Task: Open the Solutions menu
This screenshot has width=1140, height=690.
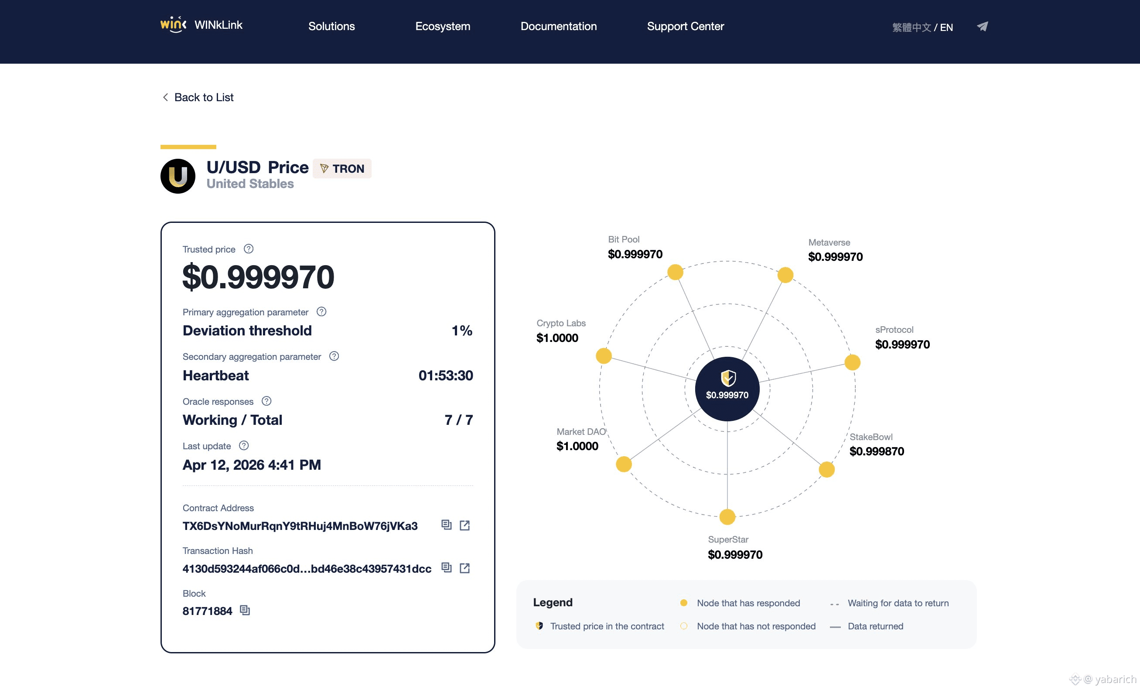Action: click(331, 26)
